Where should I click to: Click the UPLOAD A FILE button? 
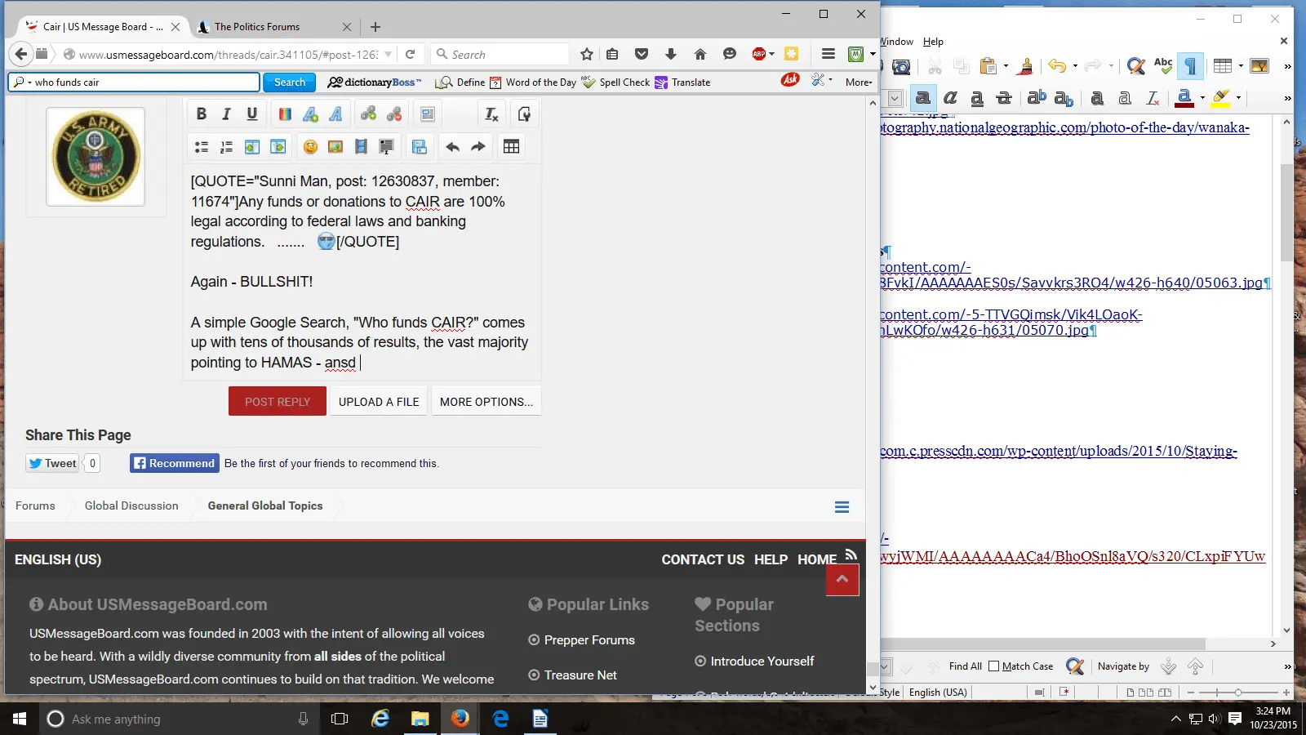pos(379,402)
